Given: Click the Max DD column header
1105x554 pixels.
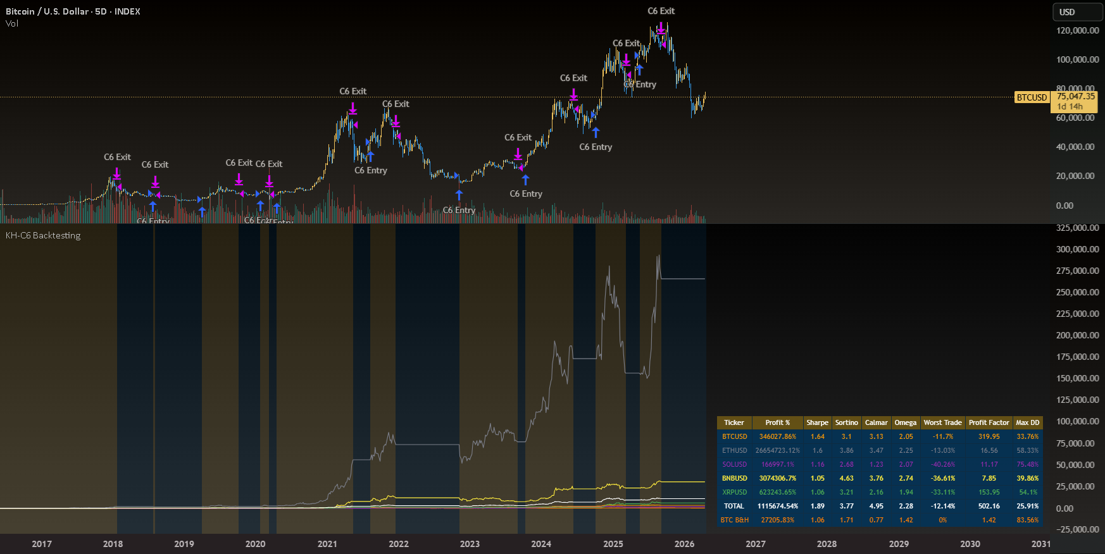Looking at the screenshot, I should (x=1028, y=422).
